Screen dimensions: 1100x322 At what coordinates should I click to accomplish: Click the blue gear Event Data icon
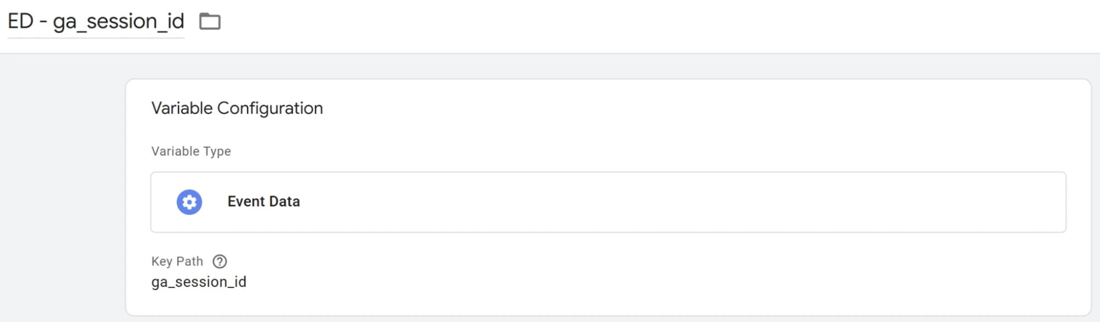(189, 202)
